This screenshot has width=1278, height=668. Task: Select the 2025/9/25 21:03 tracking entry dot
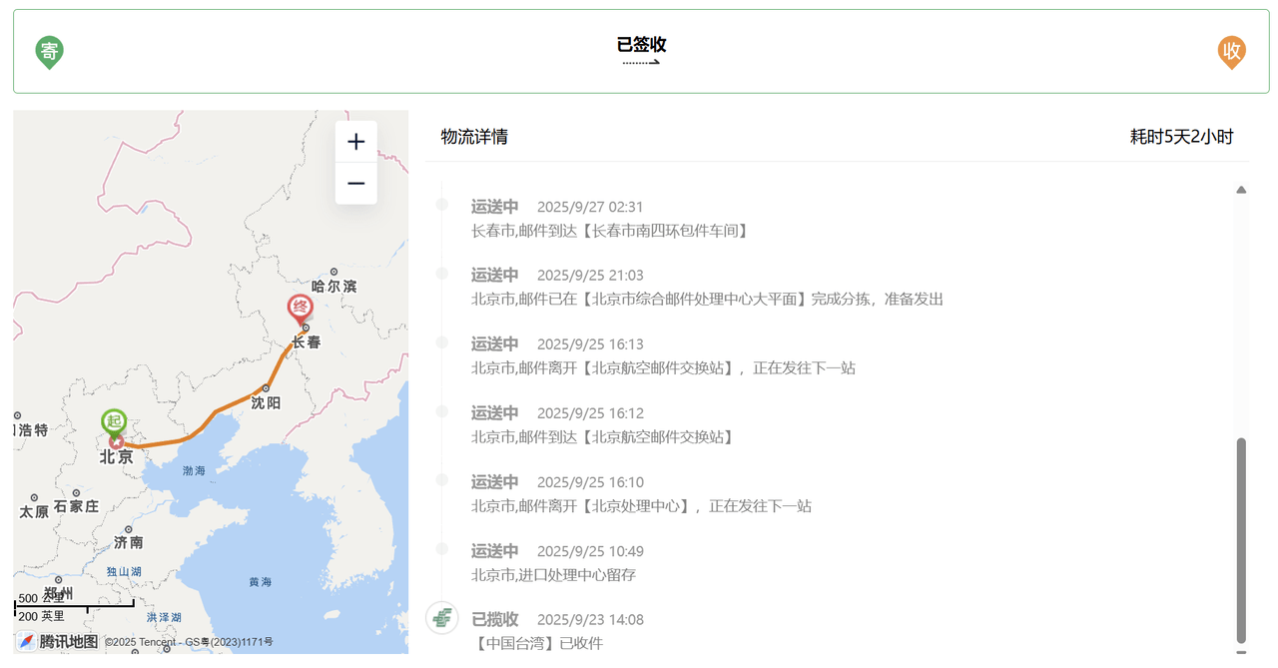pos(442,274)
